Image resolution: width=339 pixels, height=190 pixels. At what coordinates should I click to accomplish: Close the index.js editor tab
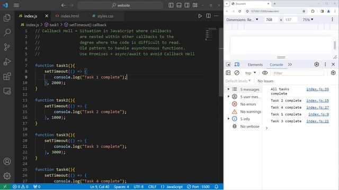point(47,16)
